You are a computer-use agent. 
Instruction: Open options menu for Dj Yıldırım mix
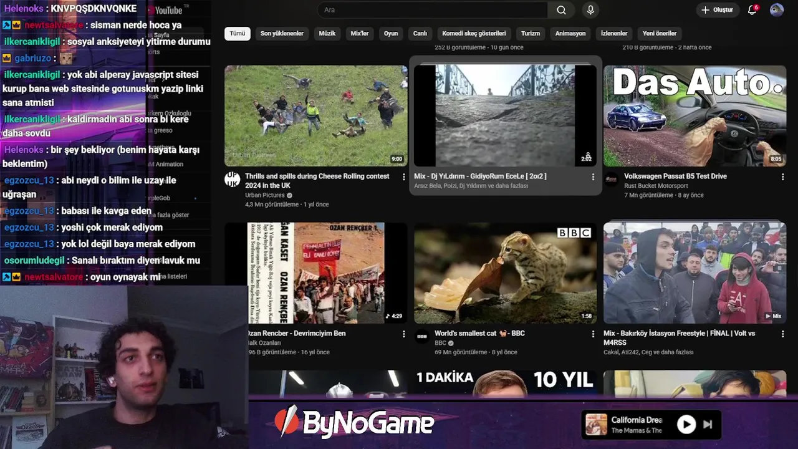pyautogui.click(x=593, y=177)
